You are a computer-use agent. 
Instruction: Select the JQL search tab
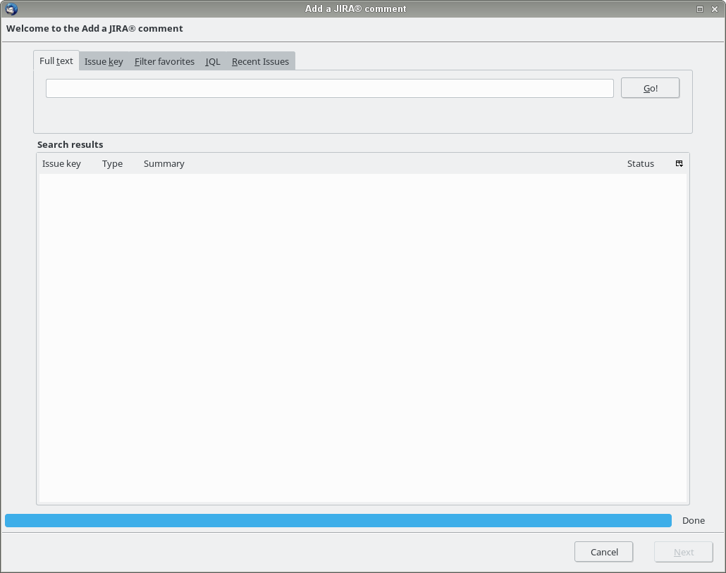click(x=213, y=61)
